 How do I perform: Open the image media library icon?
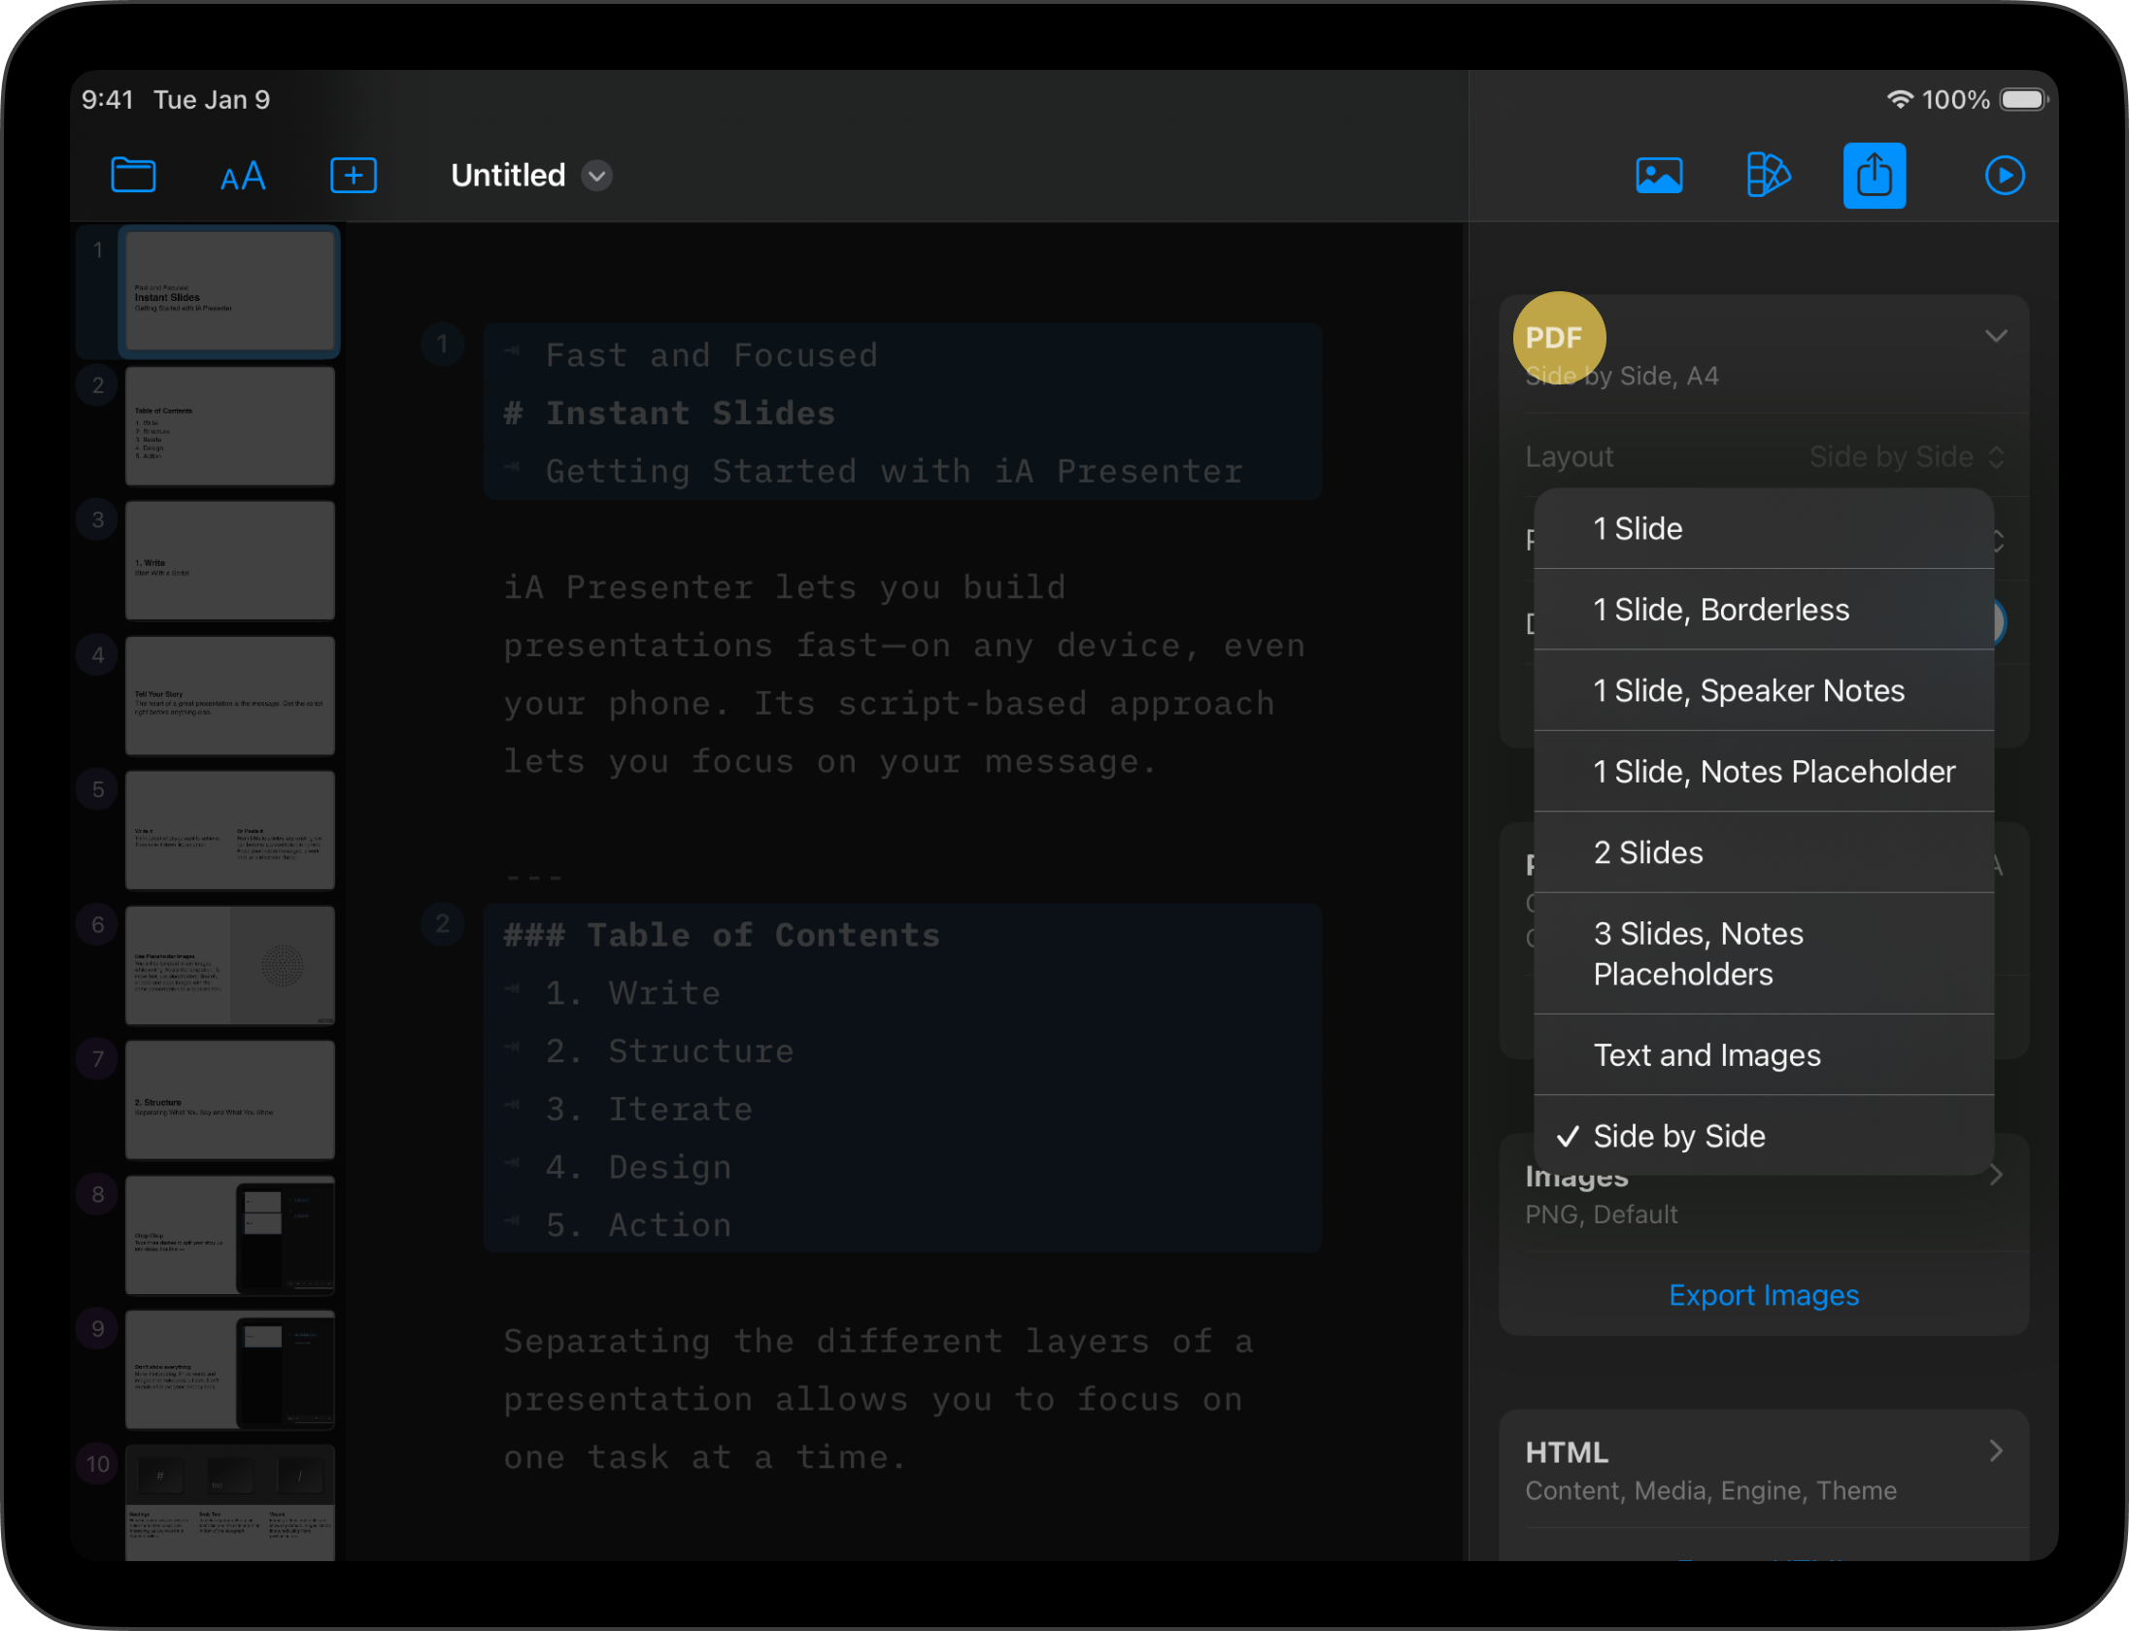pyautogui.click(x=1659, y=176)
